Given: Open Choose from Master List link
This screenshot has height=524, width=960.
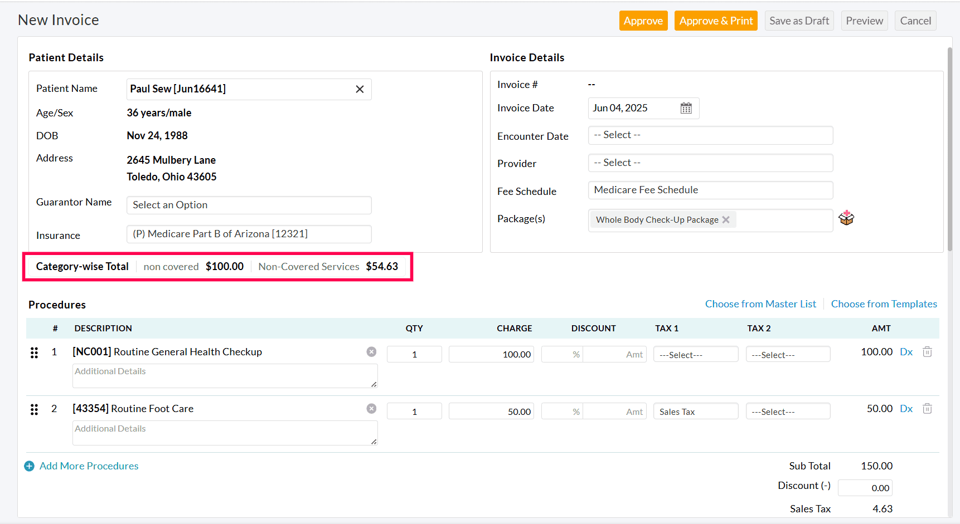Looking at the screenshot, I should click(x=760, y=304).
